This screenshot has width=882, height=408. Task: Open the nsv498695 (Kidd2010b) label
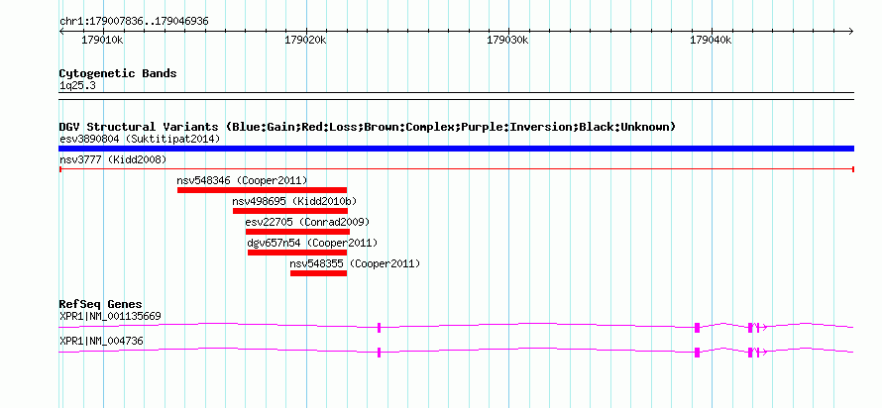tap(294, 201)
